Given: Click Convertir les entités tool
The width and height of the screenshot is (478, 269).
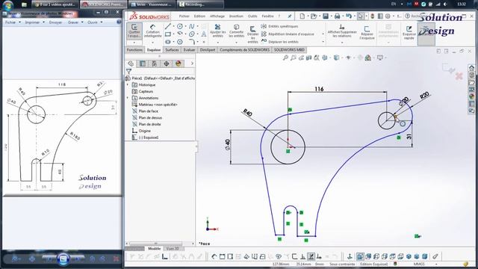Looking at the screenshot, I should (x=236, y=31).
